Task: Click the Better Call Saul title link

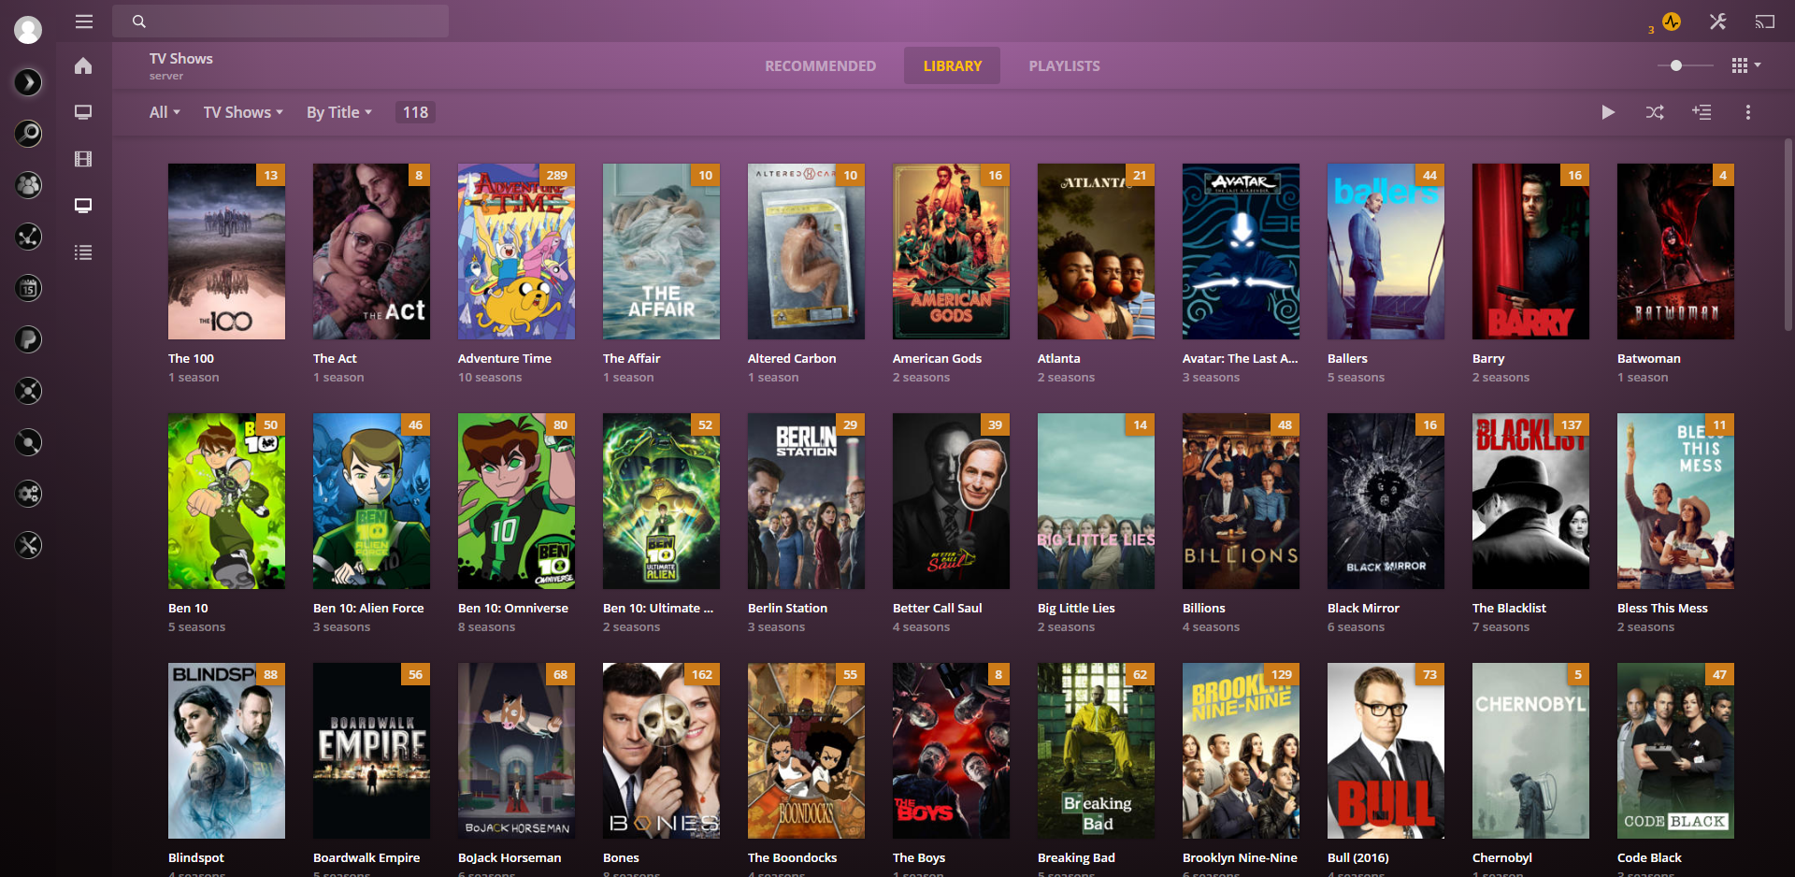Action: (x=937, y=608)
